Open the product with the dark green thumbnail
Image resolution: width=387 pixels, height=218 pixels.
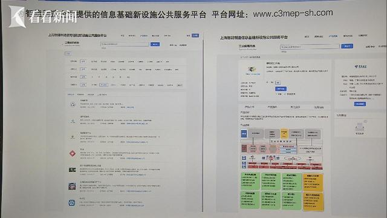pos(72,170)
